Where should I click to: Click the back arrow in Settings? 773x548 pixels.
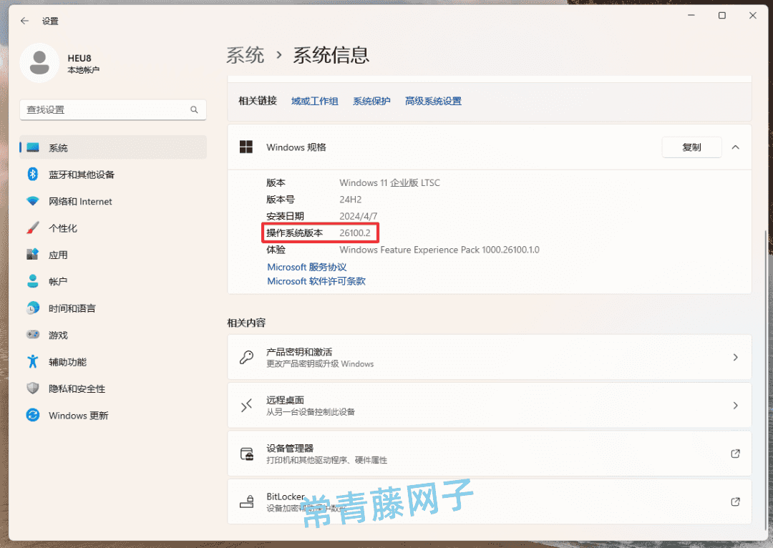[24, 21]
